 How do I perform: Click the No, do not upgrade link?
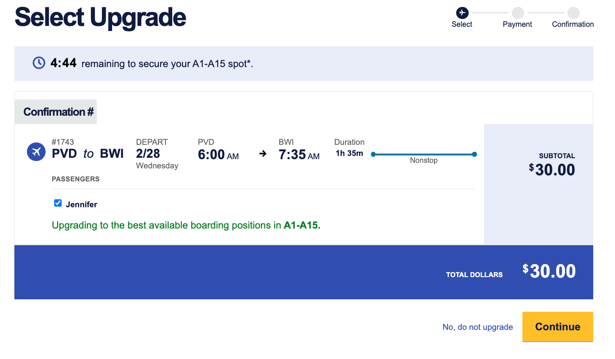point(477,327)
